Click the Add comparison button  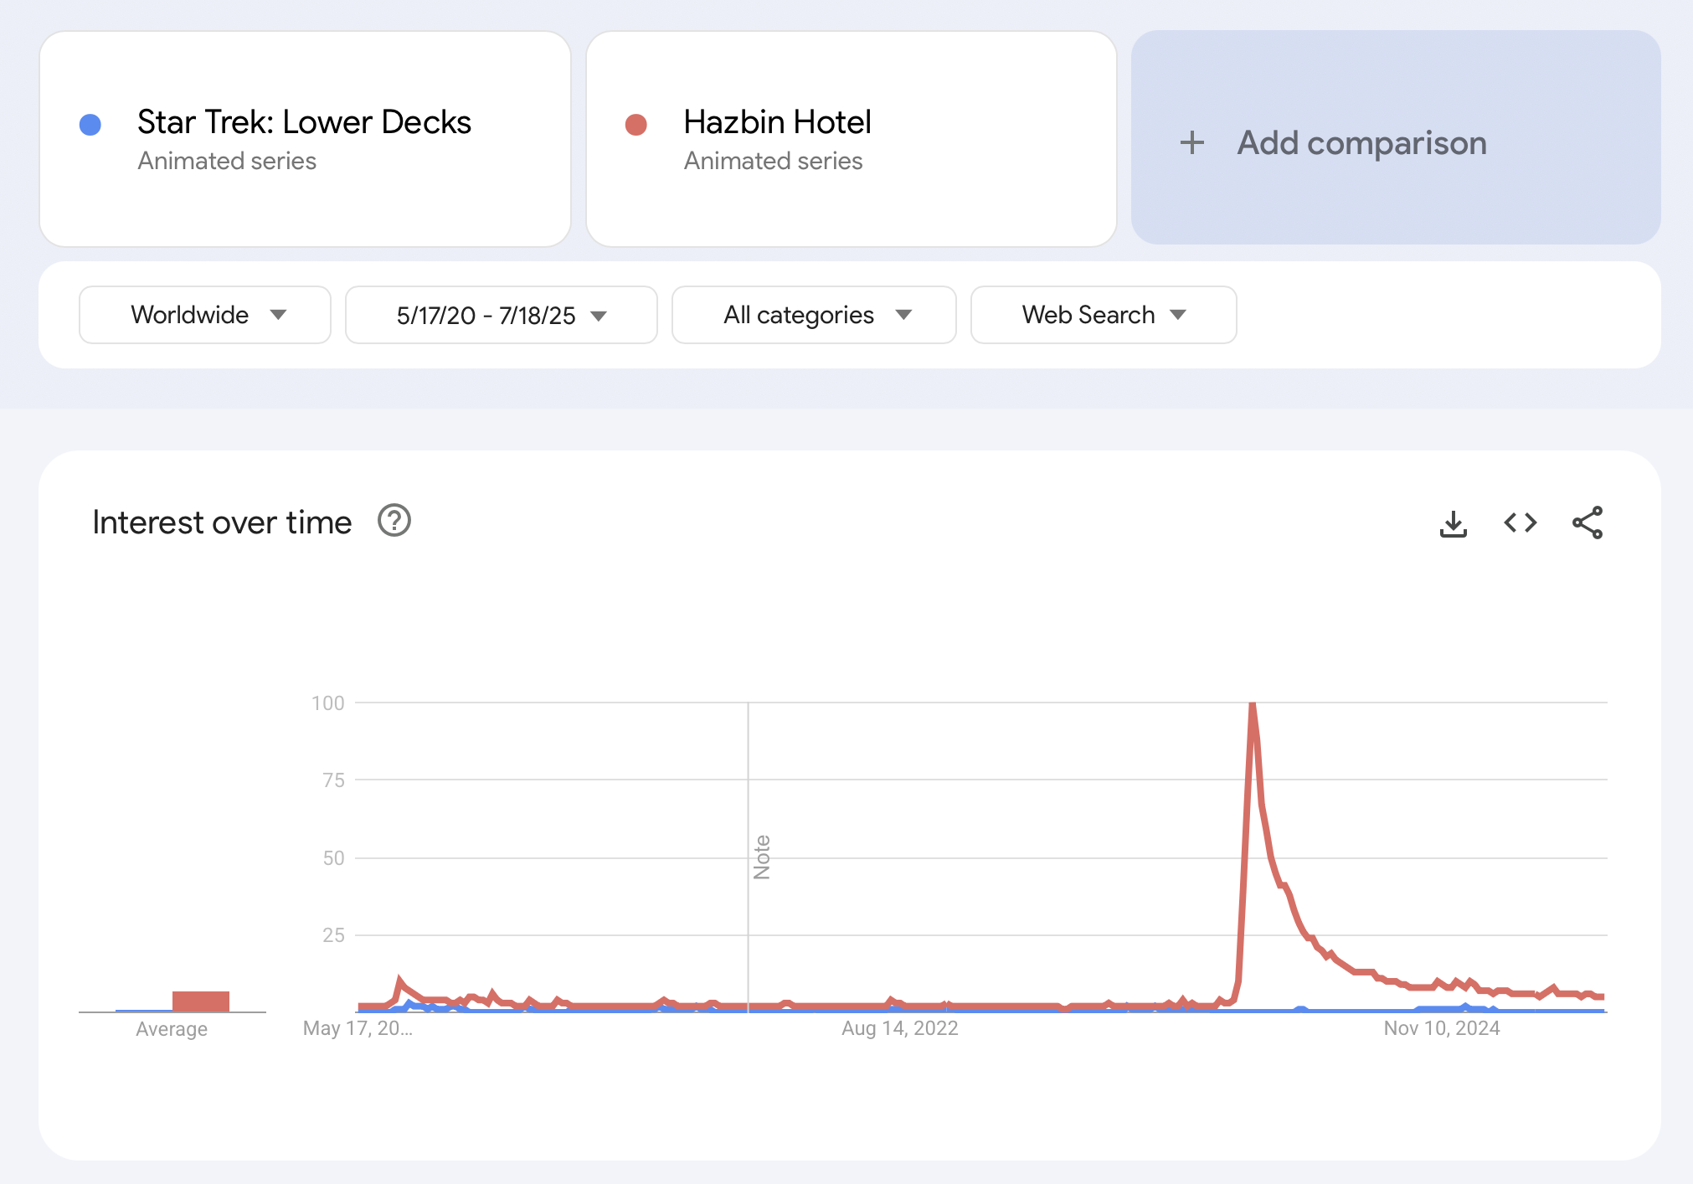1396,138
